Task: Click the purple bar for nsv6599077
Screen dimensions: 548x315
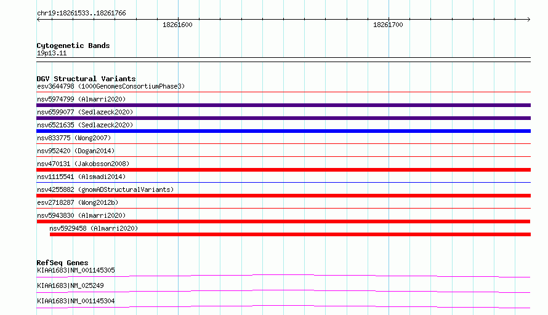Action: [283, 118]
